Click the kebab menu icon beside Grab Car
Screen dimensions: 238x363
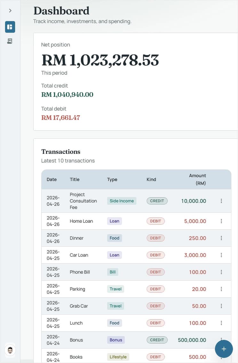221,306
